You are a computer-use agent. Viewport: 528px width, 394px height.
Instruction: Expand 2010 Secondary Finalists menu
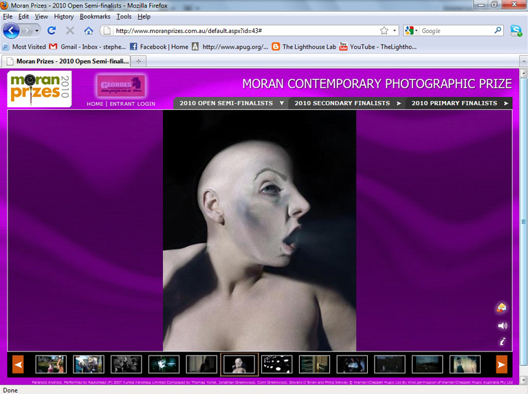coord(347,103)
